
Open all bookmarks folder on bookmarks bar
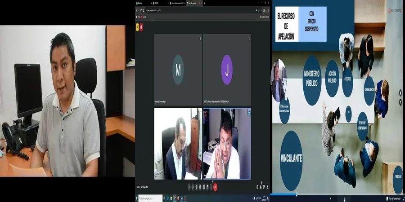(265, 17)
